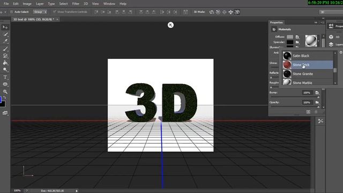Screen dimensions: 343x193
Task: Open the File menu
Action: click(x=6, y=4)
